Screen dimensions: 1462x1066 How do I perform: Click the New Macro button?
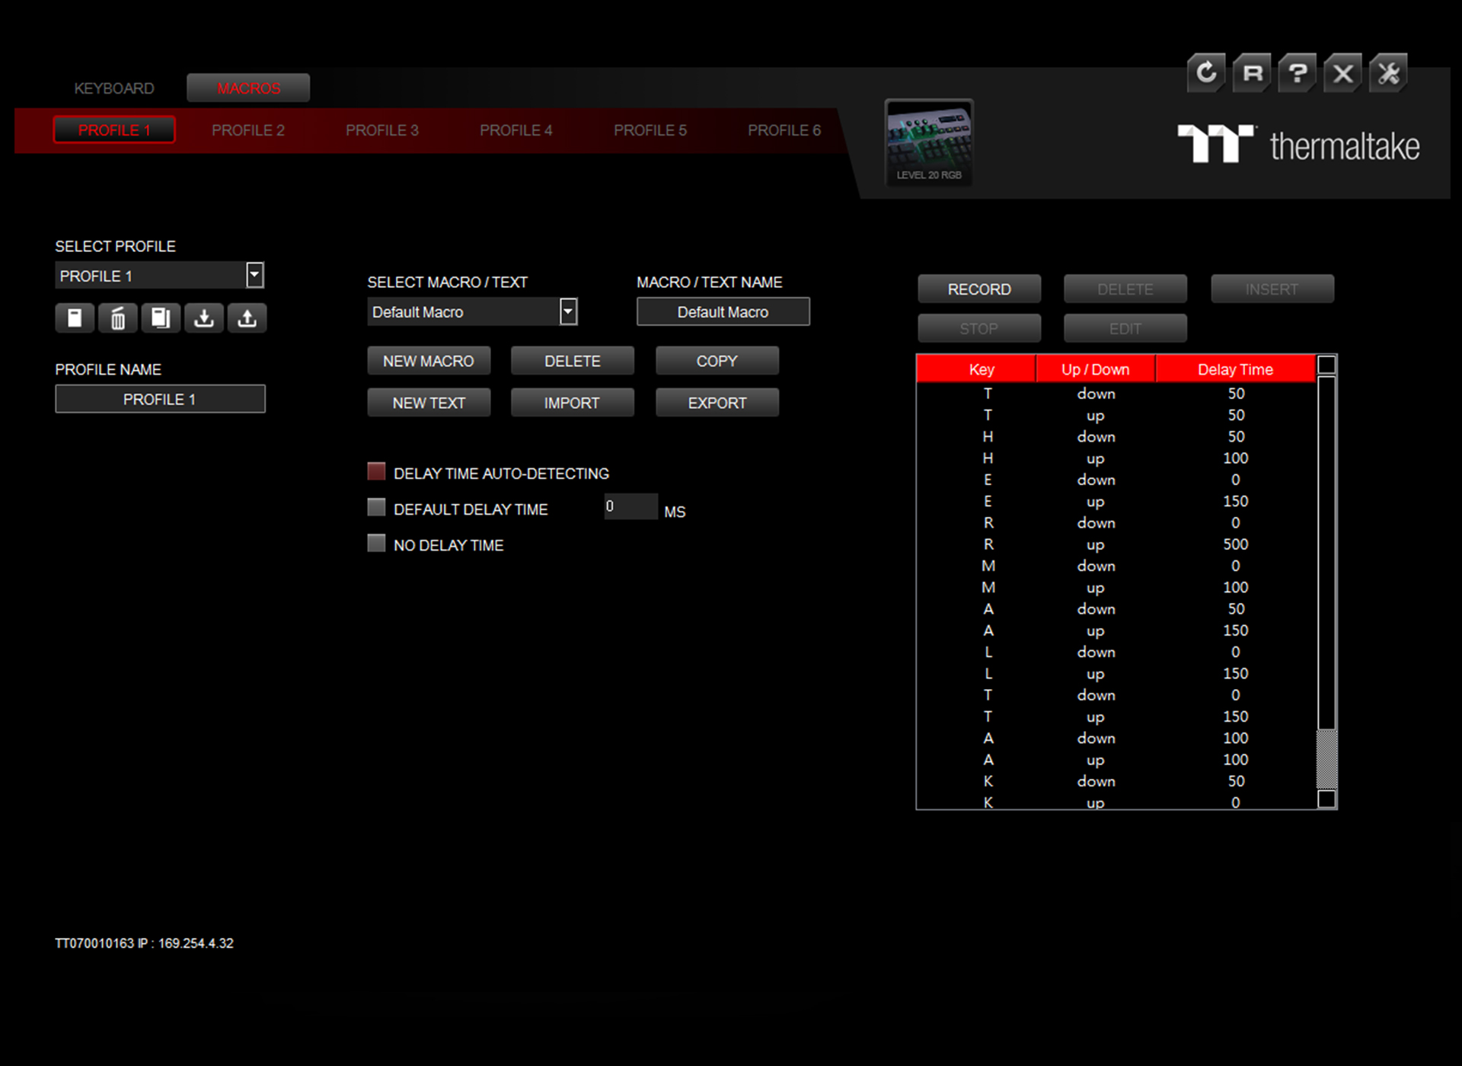[x=429, y=361]
